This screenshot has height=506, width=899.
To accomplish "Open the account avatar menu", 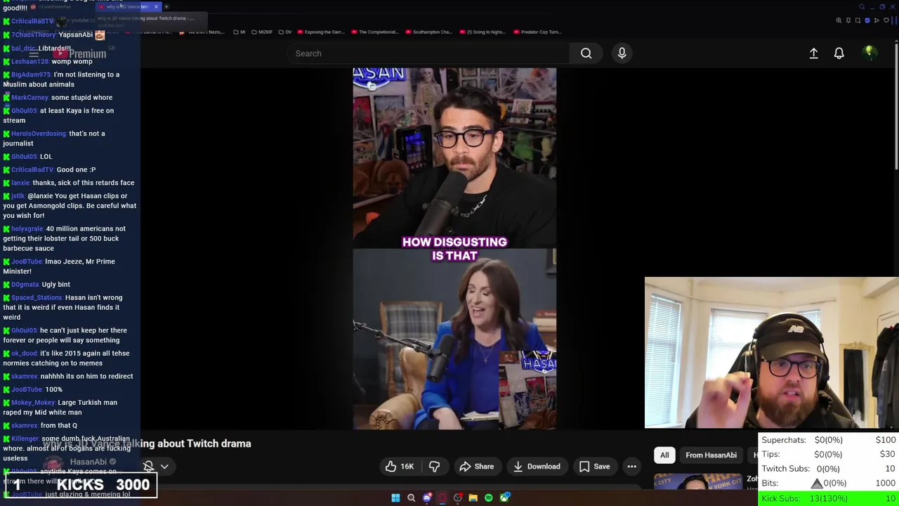I will point(870,53).
